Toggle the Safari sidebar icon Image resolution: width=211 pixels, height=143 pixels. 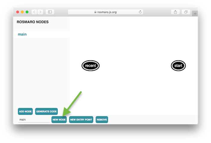[x=50, y=12]
